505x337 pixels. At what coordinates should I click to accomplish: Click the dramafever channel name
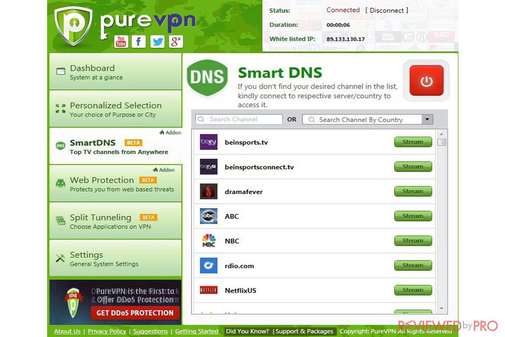(x=244, y=192)
